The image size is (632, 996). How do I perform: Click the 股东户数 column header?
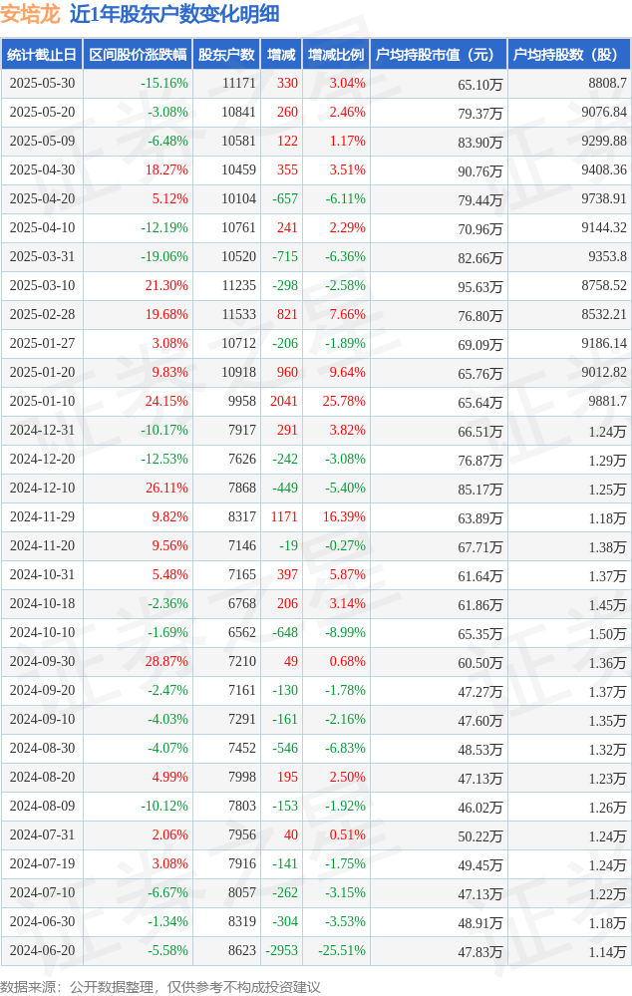point(226,55)
